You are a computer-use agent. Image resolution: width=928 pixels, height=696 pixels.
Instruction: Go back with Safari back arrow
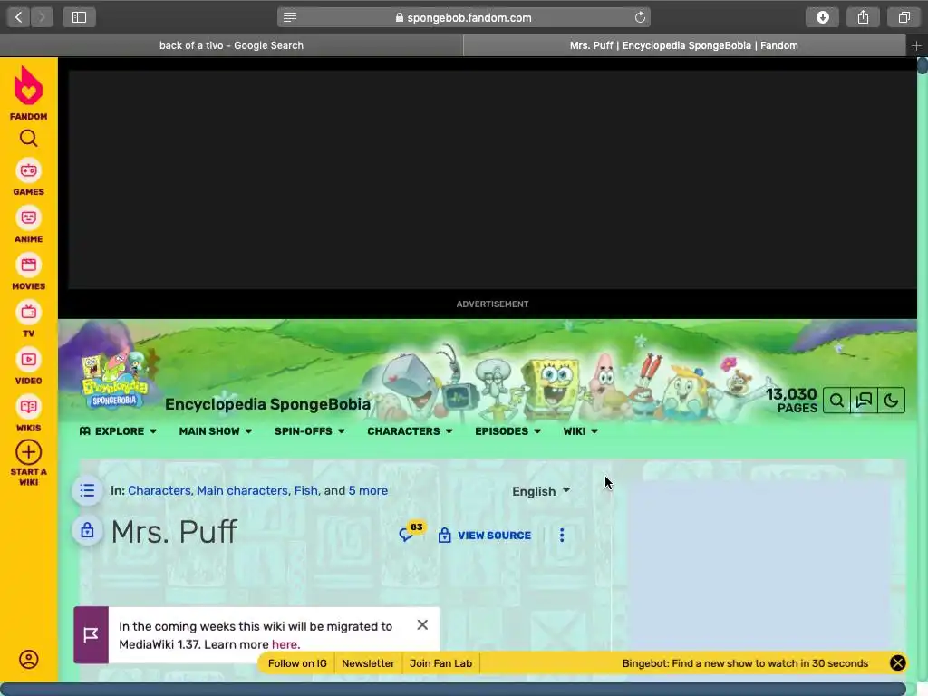click(18, 17)
